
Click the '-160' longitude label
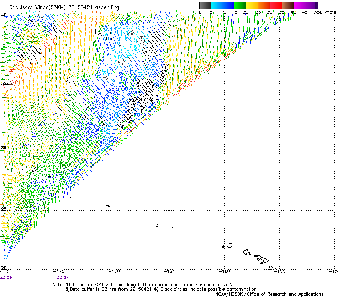224,271
